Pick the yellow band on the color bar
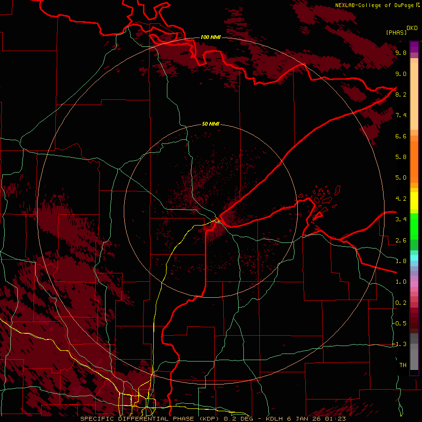This screenshot has width=422, height=422. coord(414,201)
